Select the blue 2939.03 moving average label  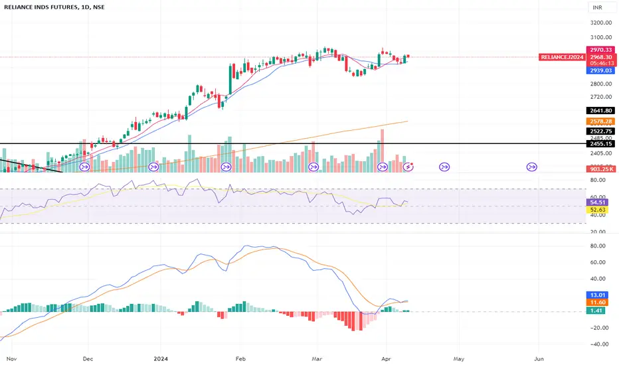click(601, 70)
